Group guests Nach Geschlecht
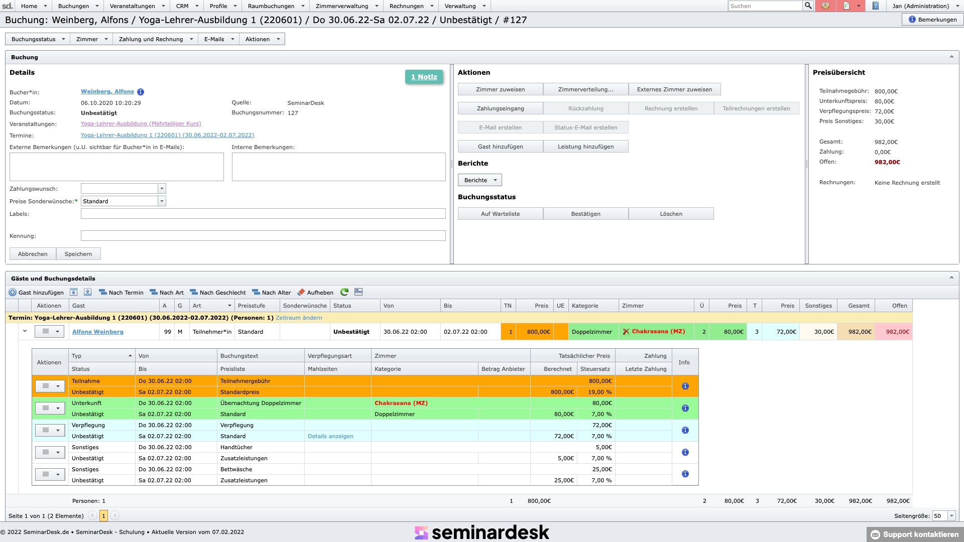This screenshot has width=964, height=542. [x=218, y=292]
